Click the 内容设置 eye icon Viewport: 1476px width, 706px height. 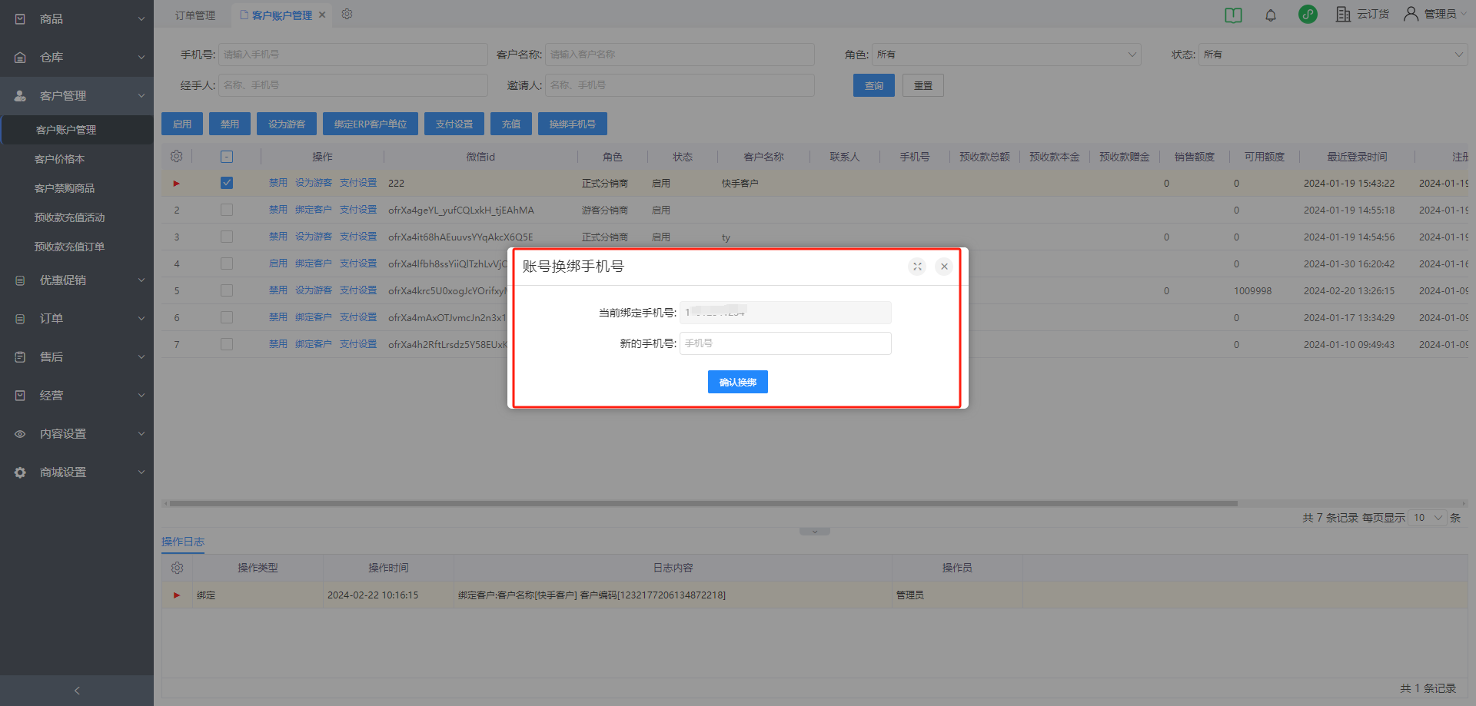pos(20,434)
